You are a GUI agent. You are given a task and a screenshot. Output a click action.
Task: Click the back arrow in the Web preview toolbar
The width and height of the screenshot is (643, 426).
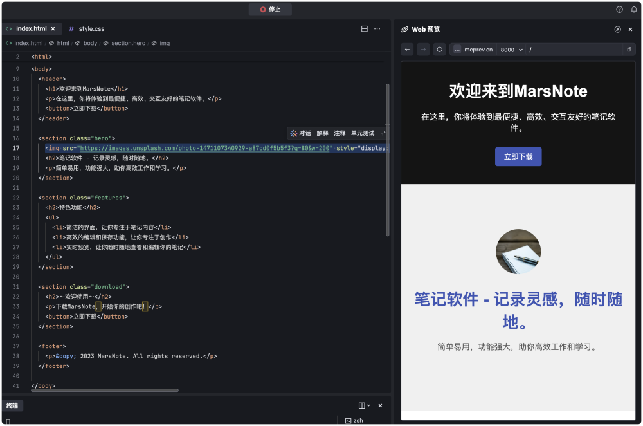pyautogui.click(x=407, y=50)
